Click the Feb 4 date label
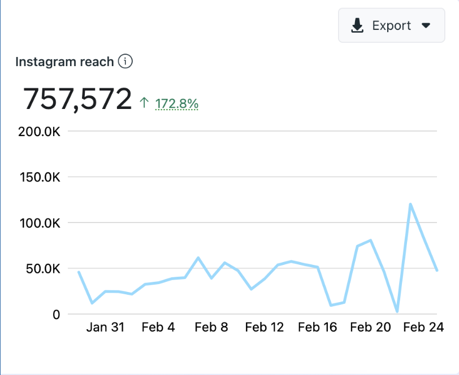Image resolution: width=459 pixels, height=375 pixels. [158, 328]
